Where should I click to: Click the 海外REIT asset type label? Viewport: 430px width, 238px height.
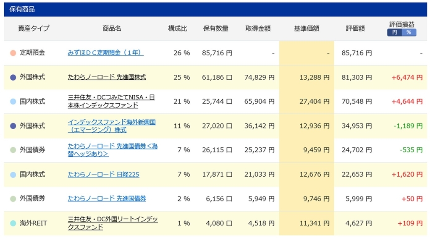point(33,223)
